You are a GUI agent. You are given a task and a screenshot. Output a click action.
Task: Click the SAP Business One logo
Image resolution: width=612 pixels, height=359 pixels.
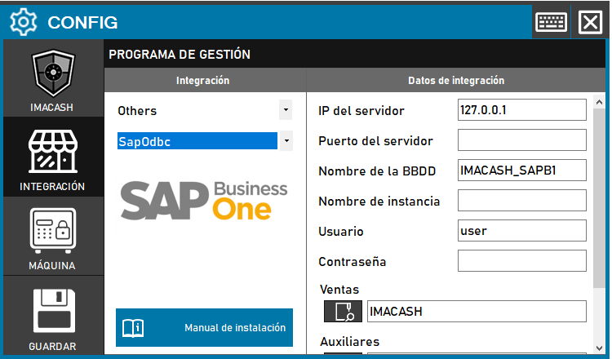point(204,200)
